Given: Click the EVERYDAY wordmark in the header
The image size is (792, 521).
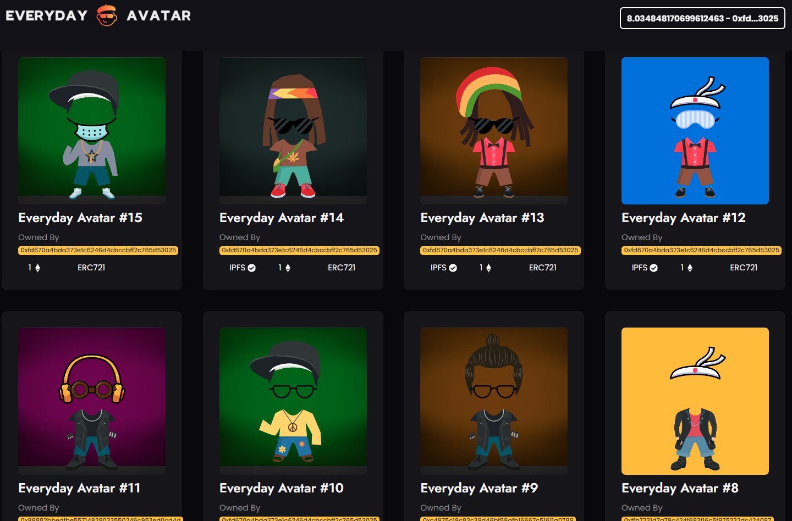Looking at the screenshot, I should pos(47,15).
